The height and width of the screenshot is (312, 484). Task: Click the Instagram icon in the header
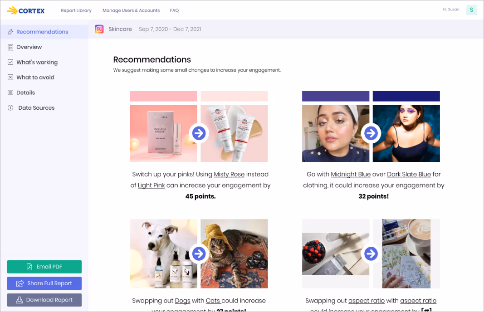[99, 29]
